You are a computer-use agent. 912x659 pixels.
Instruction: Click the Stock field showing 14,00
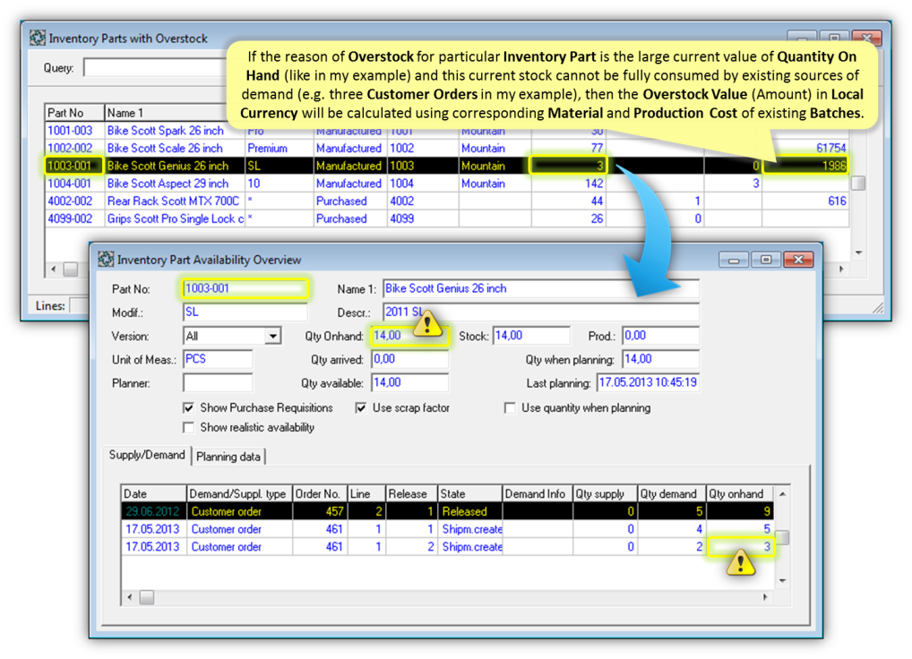point(531,336)
